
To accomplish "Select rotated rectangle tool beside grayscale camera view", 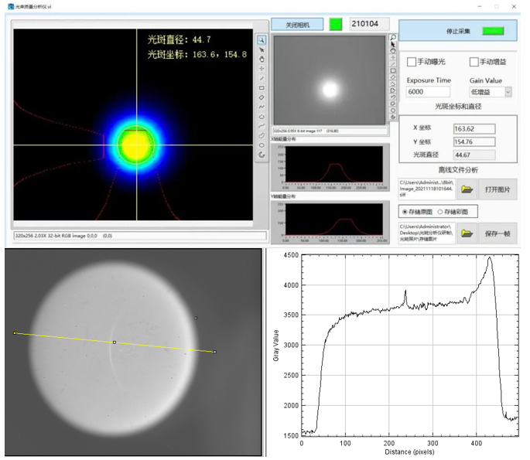I will click(393, 77).
